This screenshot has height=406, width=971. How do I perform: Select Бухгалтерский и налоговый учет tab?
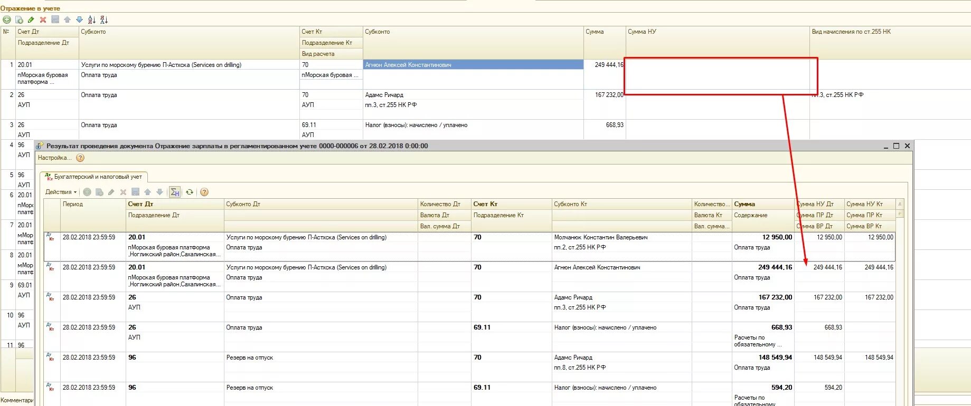tap(94, 177)
